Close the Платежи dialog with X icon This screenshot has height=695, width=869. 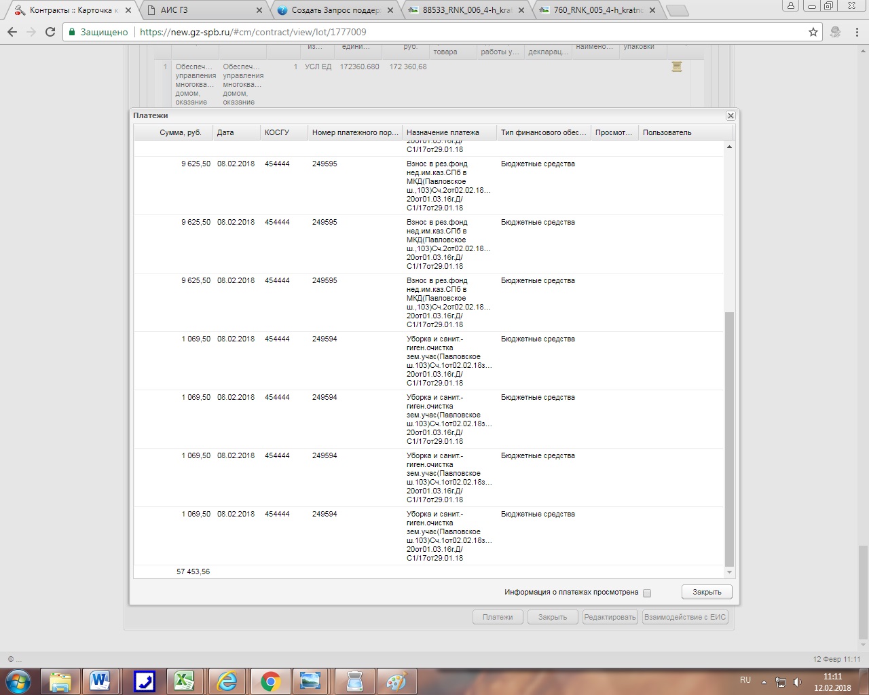(731, 116)
